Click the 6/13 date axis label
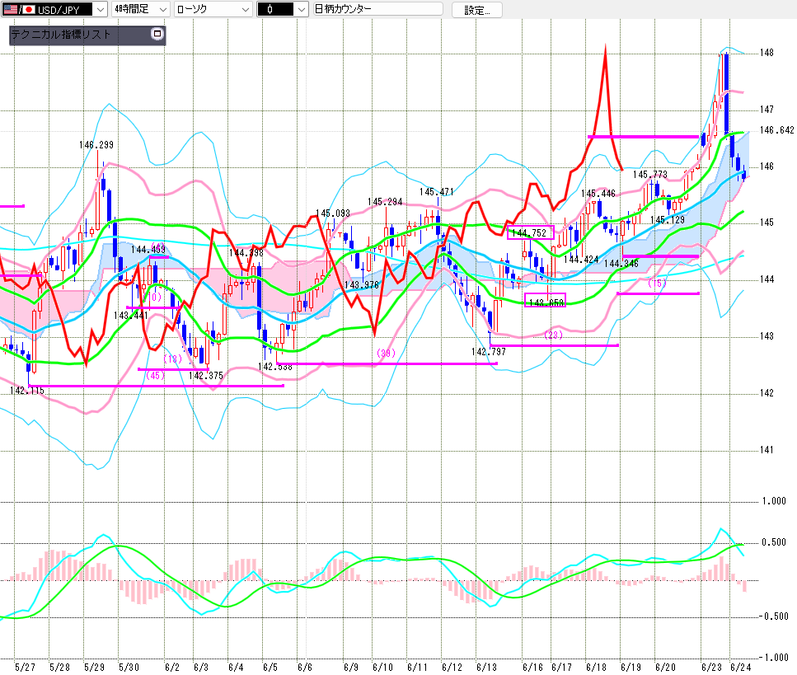This screenshot has width=797, height=675. pos(486,667)
